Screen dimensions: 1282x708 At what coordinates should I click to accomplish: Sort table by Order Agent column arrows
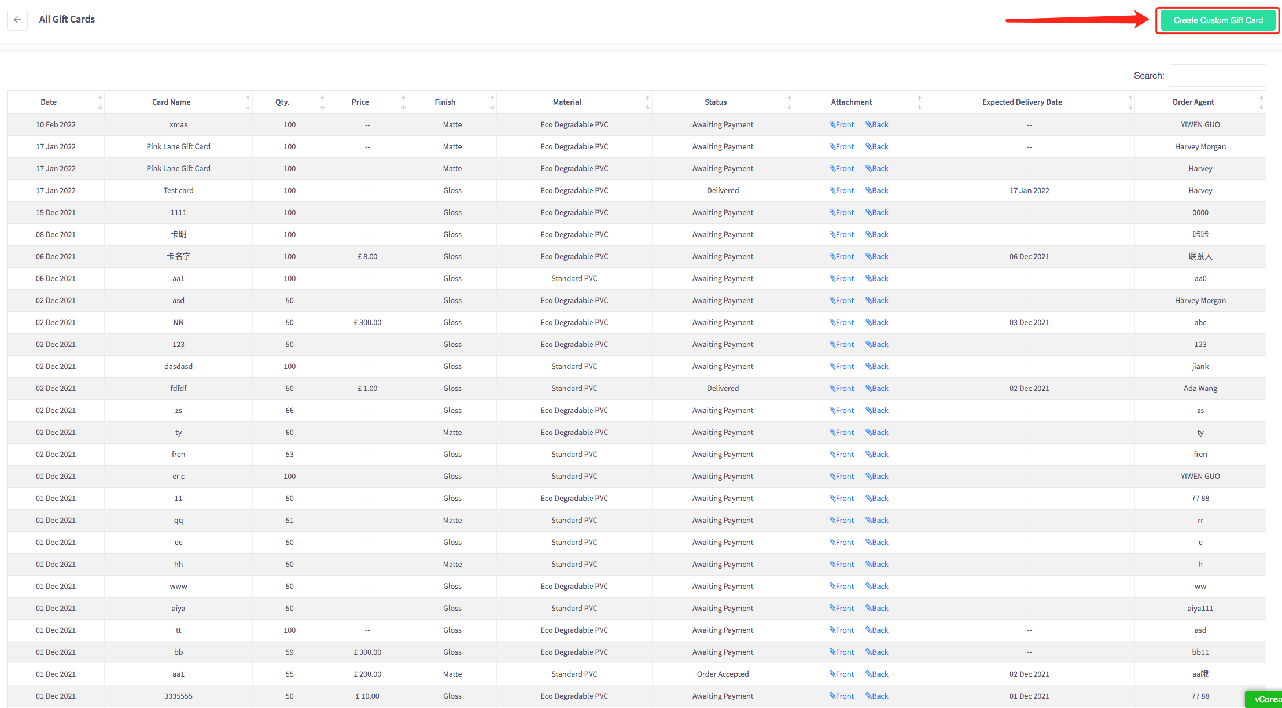pyautogui.click(x=1261, y=102)
